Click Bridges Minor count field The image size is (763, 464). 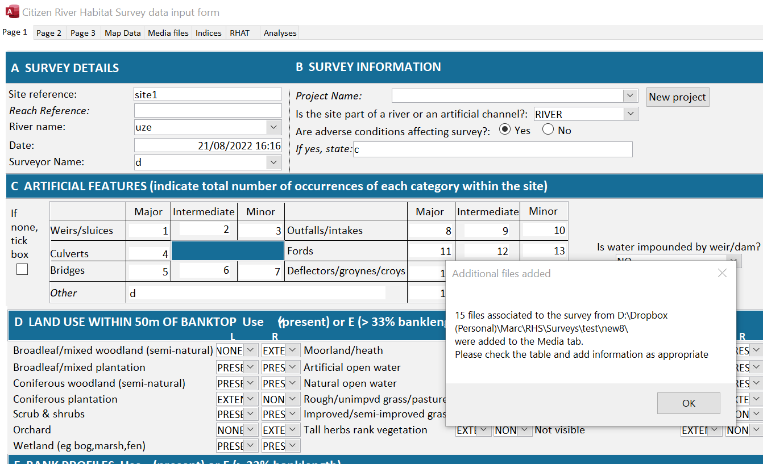click(x=260, y=271)
